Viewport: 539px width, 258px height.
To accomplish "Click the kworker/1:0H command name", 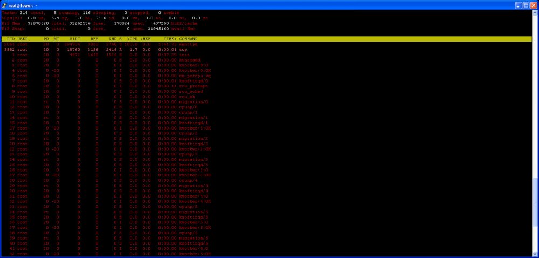I will point(195,128).
